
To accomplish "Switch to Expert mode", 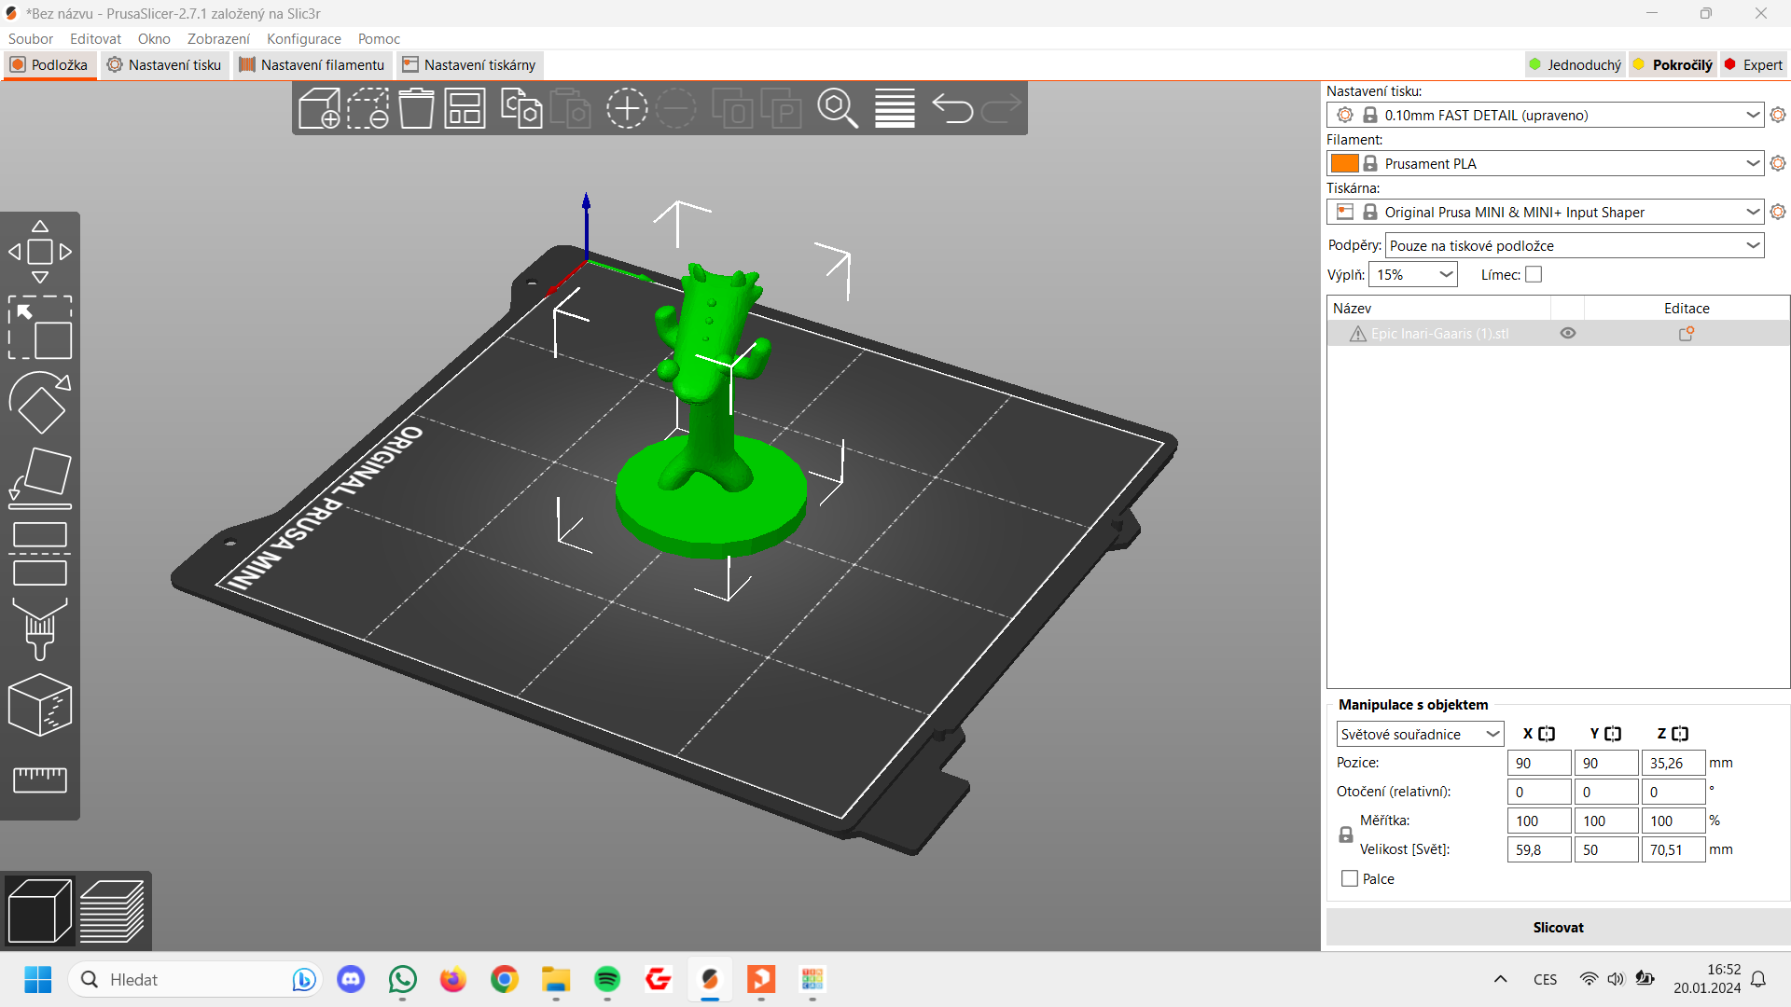I will tap(1753, 64).
